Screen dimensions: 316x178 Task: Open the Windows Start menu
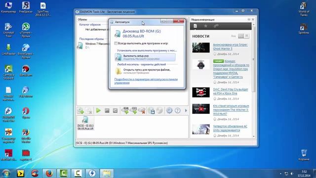[x=6, y=174]
